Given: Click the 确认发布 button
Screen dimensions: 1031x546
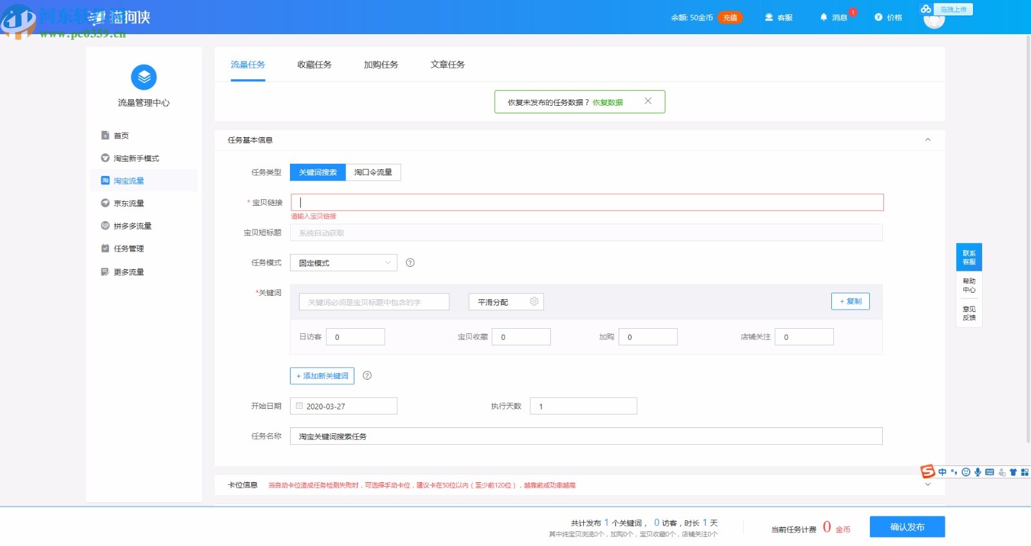Looking at the screenshot, I should (907, 527).
